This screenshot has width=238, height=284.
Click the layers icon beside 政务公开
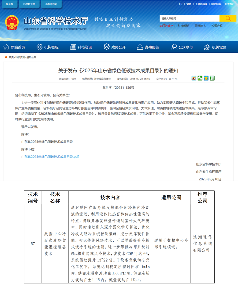[106, 47]
